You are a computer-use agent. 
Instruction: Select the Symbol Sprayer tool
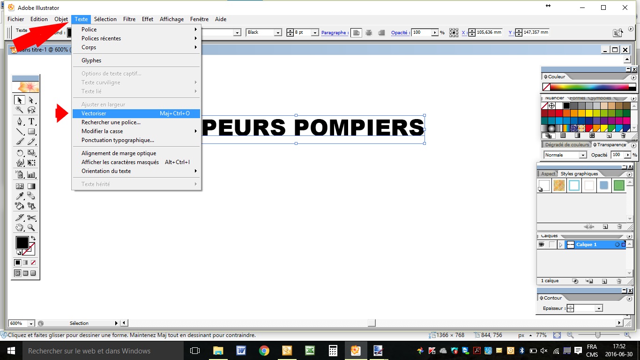click(x=20, y=174)
